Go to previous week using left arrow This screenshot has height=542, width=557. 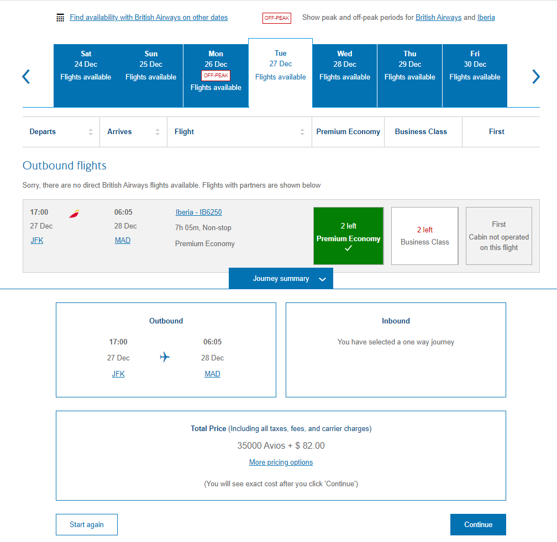click(x=26, y=76)
